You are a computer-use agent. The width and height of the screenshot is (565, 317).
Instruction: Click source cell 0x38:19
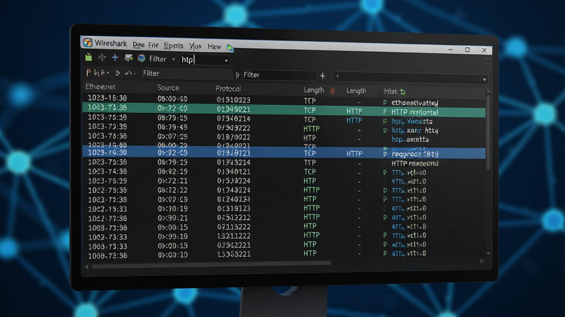click(172, 209)
